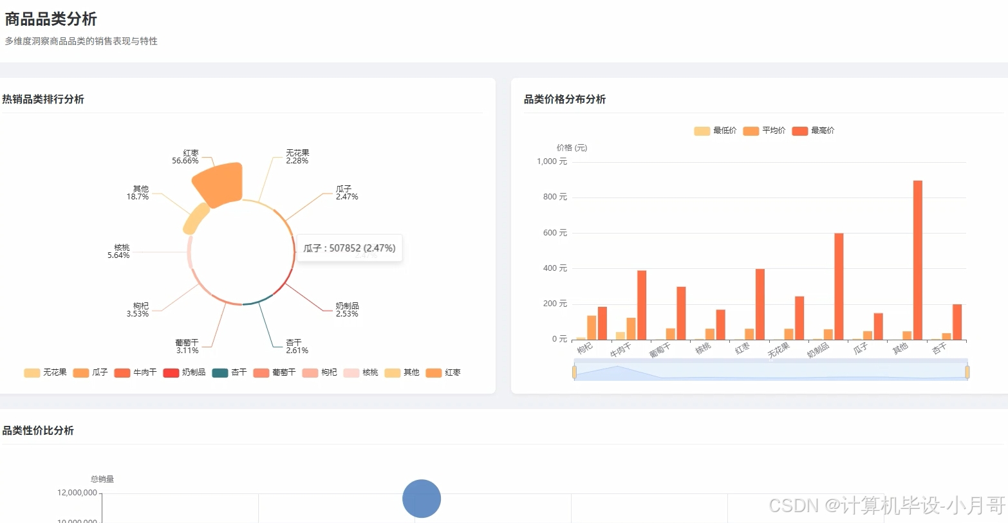The height and width of the screenshot is (523, 1008).
Task: Hide the 最低价 series via legend
Action: click(715, 131)
